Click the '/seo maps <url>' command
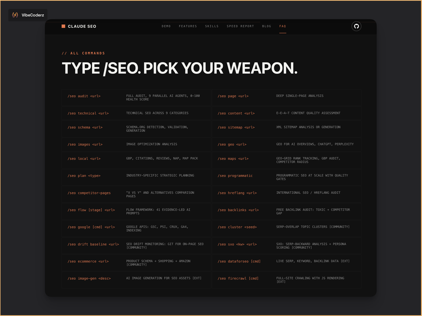 [x=233, y=159]
